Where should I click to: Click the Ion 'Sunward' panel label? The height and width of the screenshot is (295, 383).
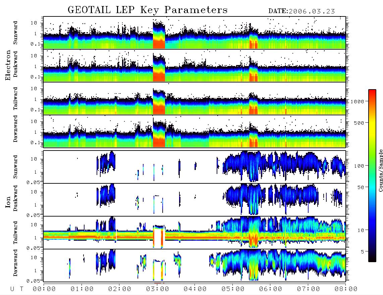pyautogui.click(x=15, y=167)
